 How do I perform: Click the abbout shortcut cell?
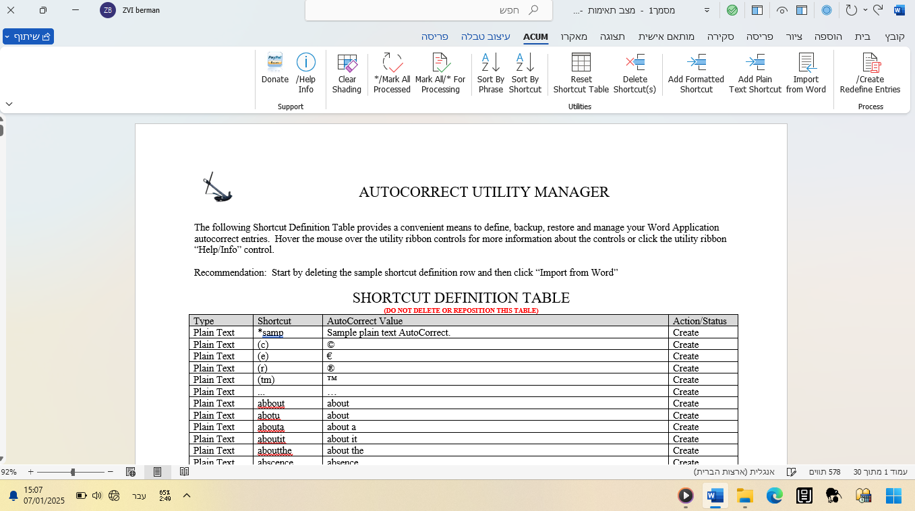[288, 403]
